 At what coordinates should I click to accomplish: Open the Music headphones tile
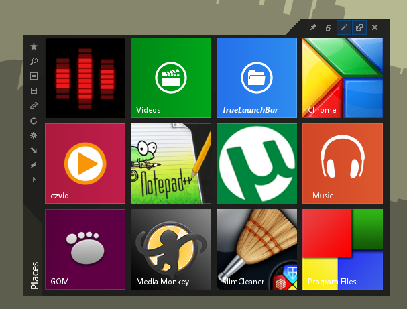pyautogui.click(x=343, y=164)
